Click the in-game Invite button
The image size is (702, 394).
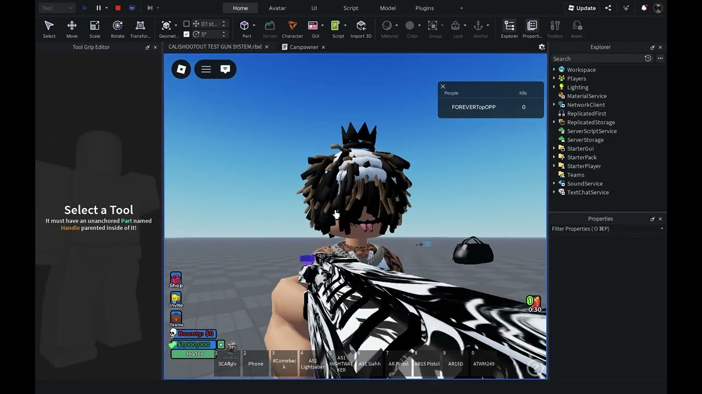(x=175, y=299)
